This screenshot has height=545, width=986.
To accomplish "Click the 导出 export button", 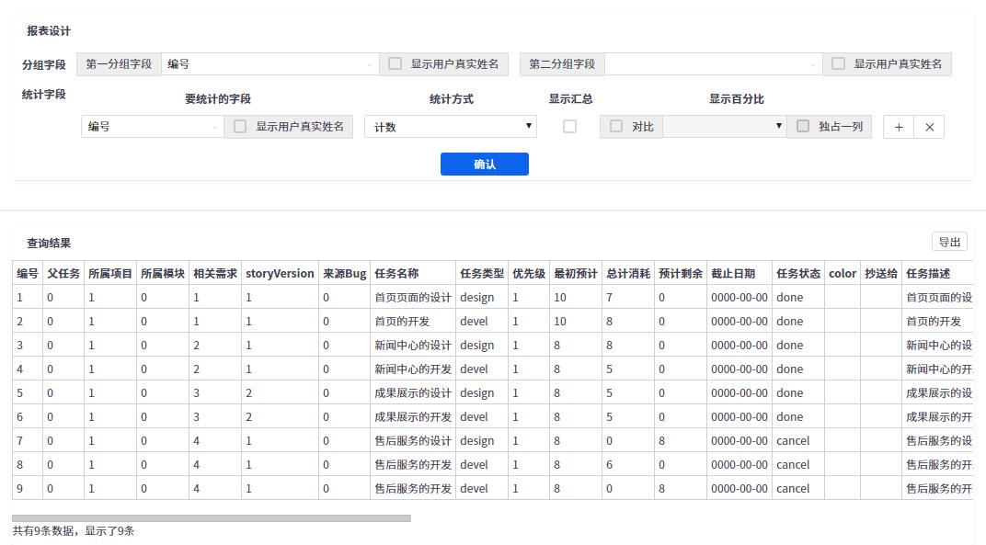I will pyautogui.click(x=949, y=242).
